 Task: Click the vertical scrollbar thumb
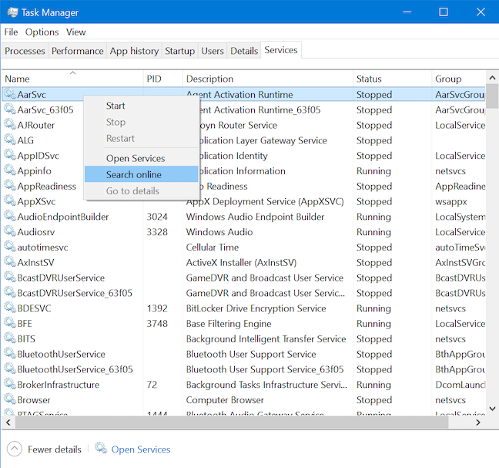pyautogui.click(x=492, y=96)
